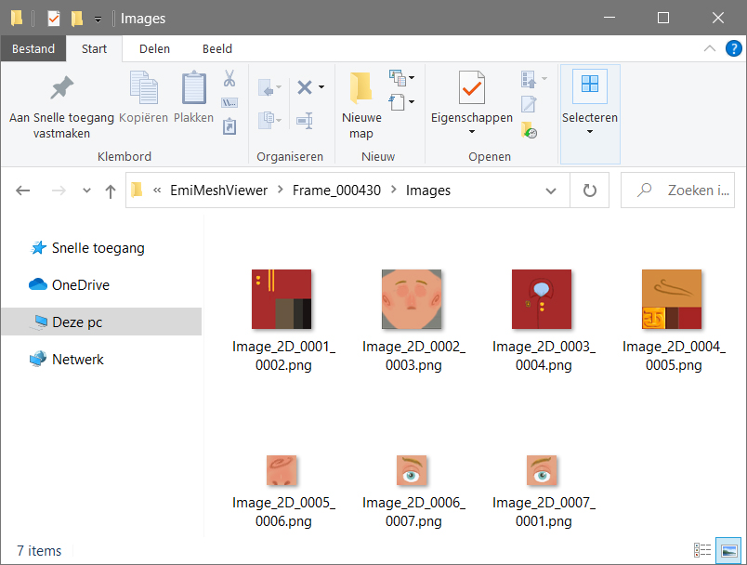Expand the delete options dropdown arrow
This screenshot has height=565, width=747.
coord(321,87)
